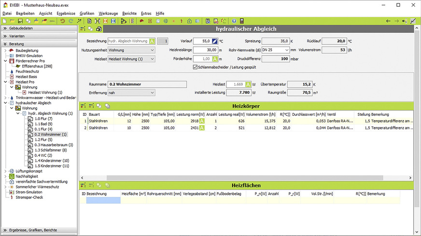Toggle Schlammabscheider / Leitung gespült checkbox
This screenshot has width=421, height=236.
tap(195, 67)
